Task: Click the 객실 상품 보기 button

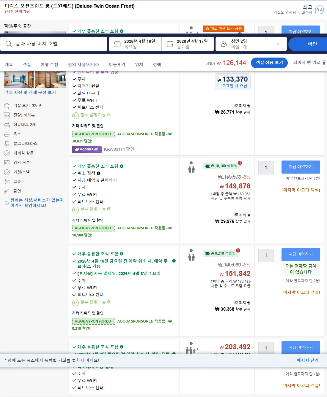Action: 269,63
